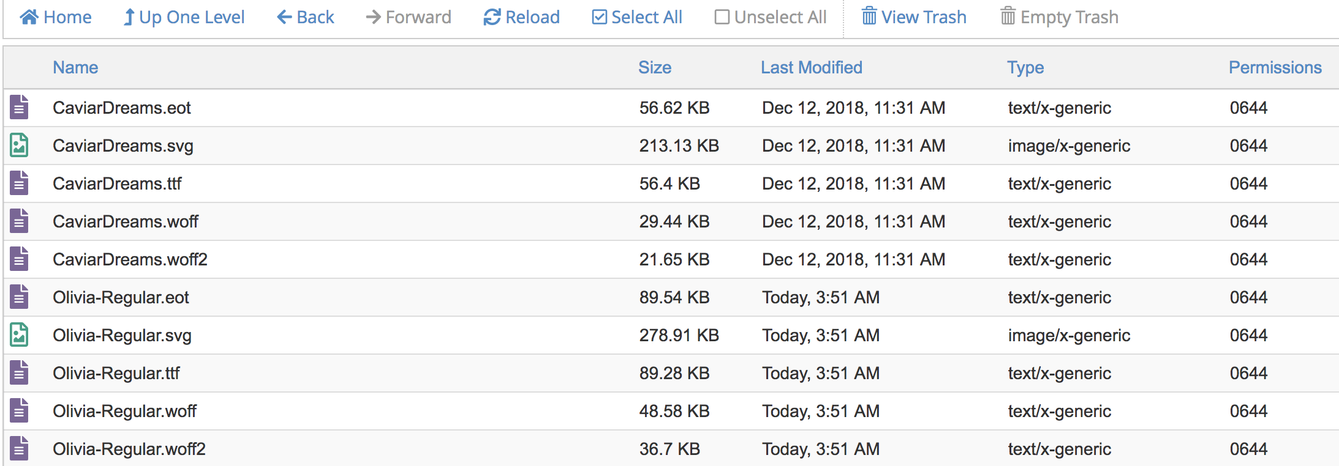This screenshot has height=466, width=1339.
Task: Click permissions 0644 for Olivia-Regular.woff2
Action: 1248,449
